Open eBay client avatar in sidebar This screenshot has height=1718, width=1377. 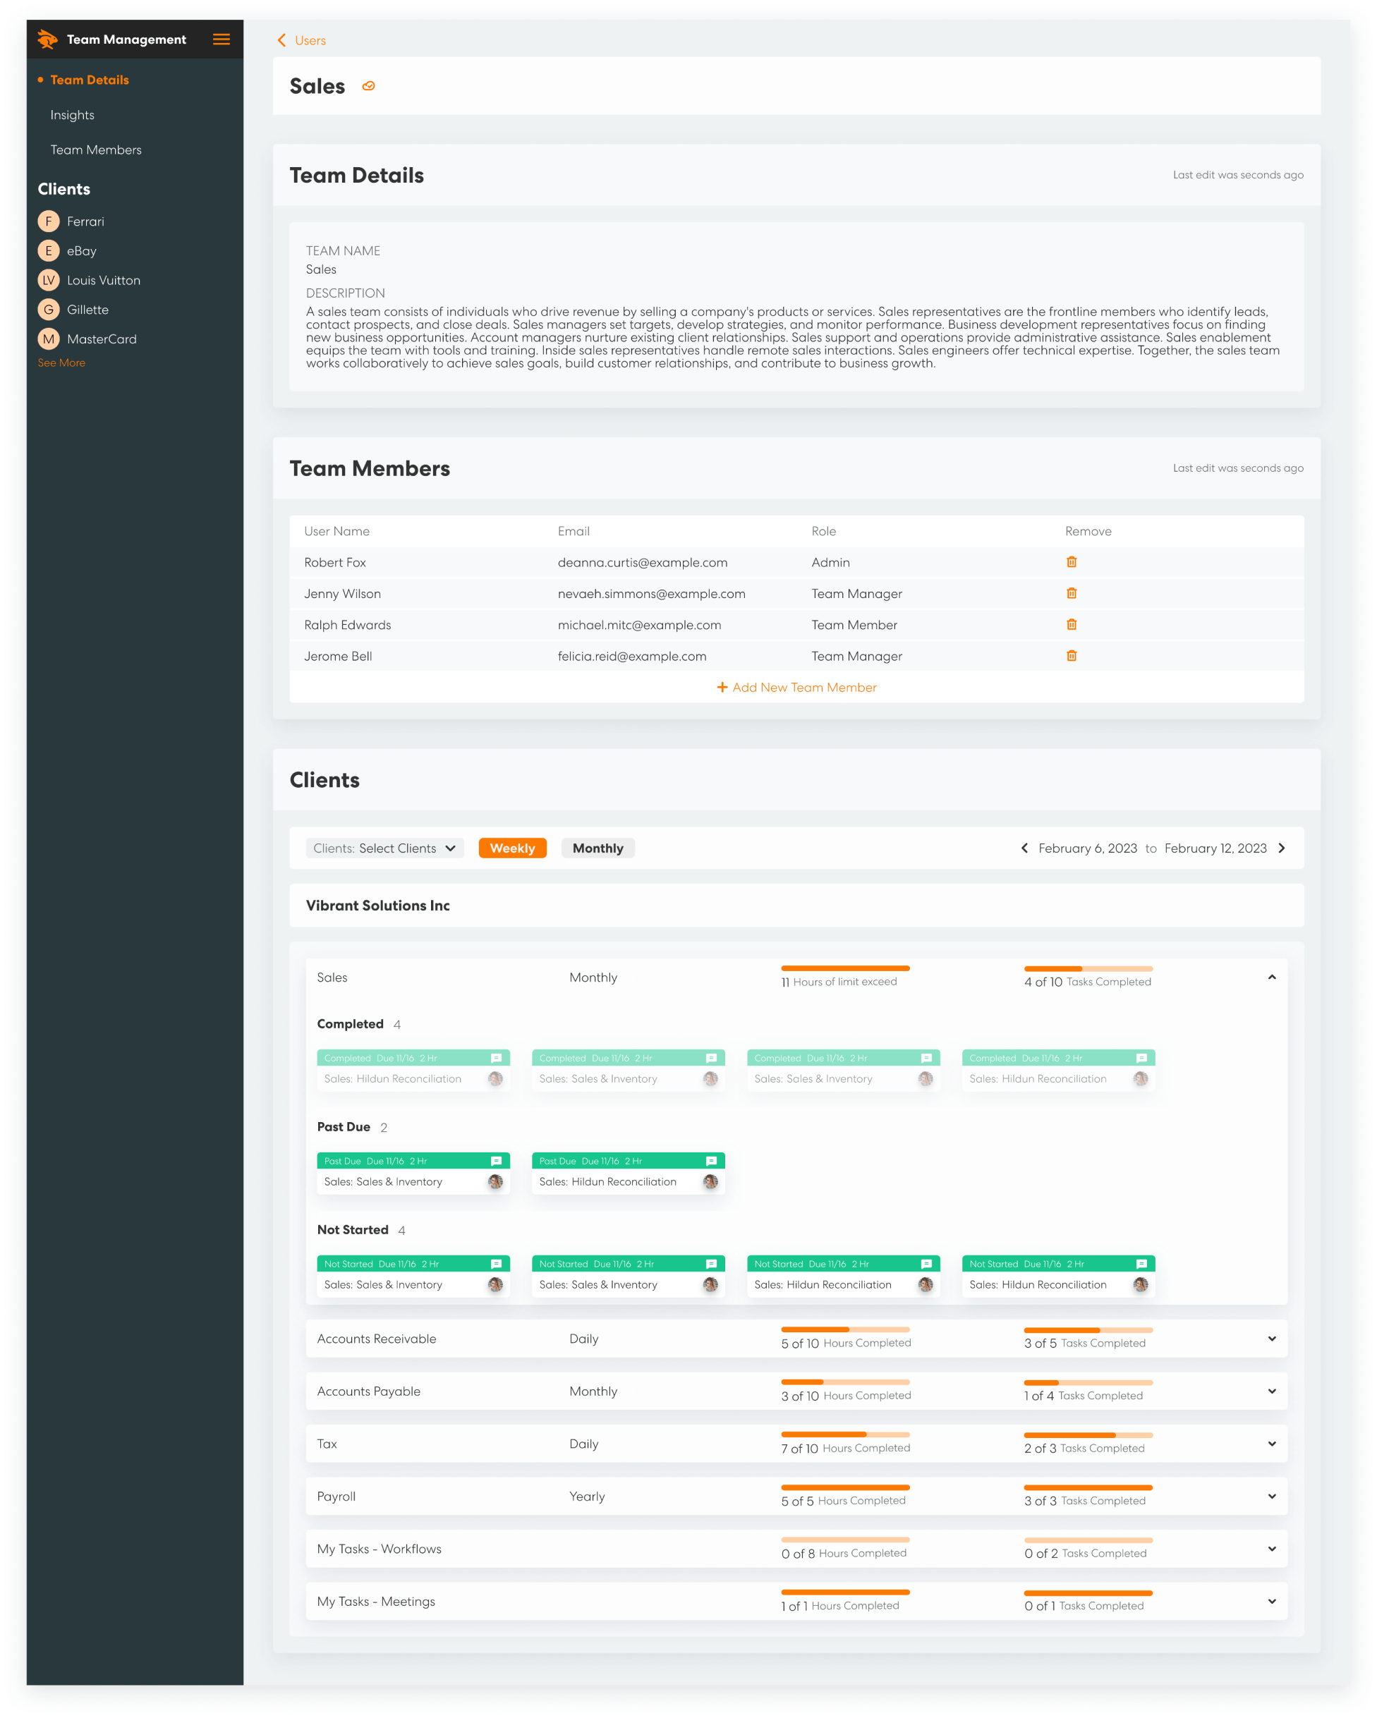[x=49, y=250]
